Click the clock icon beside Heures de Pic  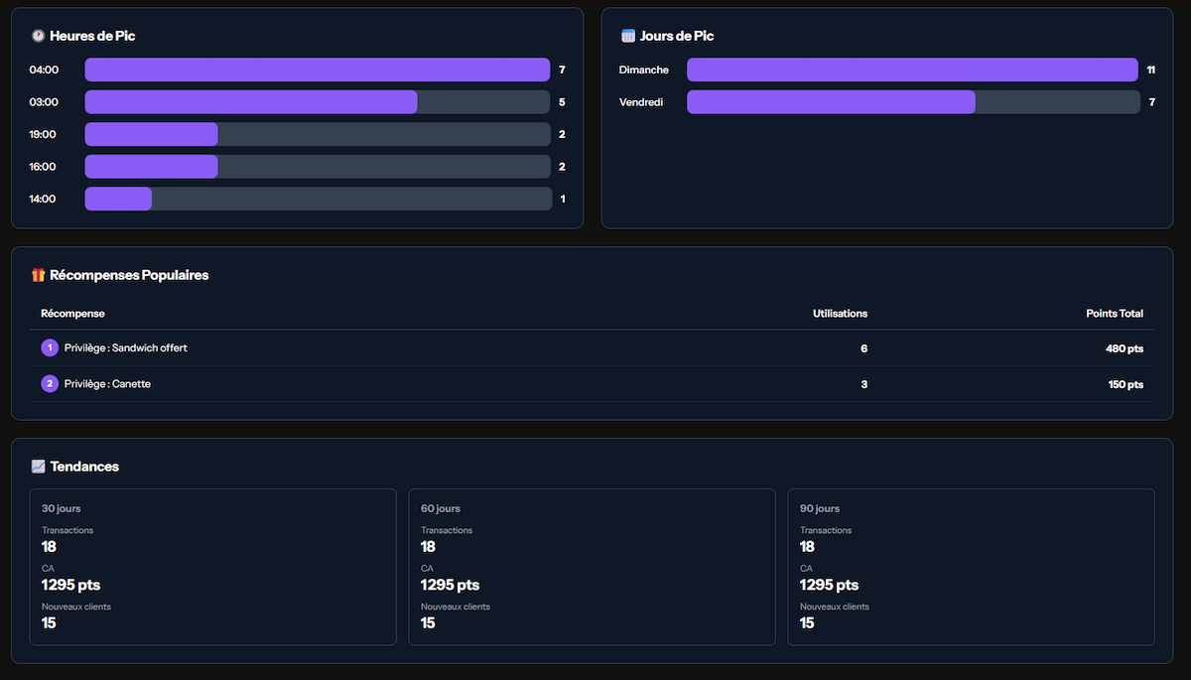tap(38, 36)
